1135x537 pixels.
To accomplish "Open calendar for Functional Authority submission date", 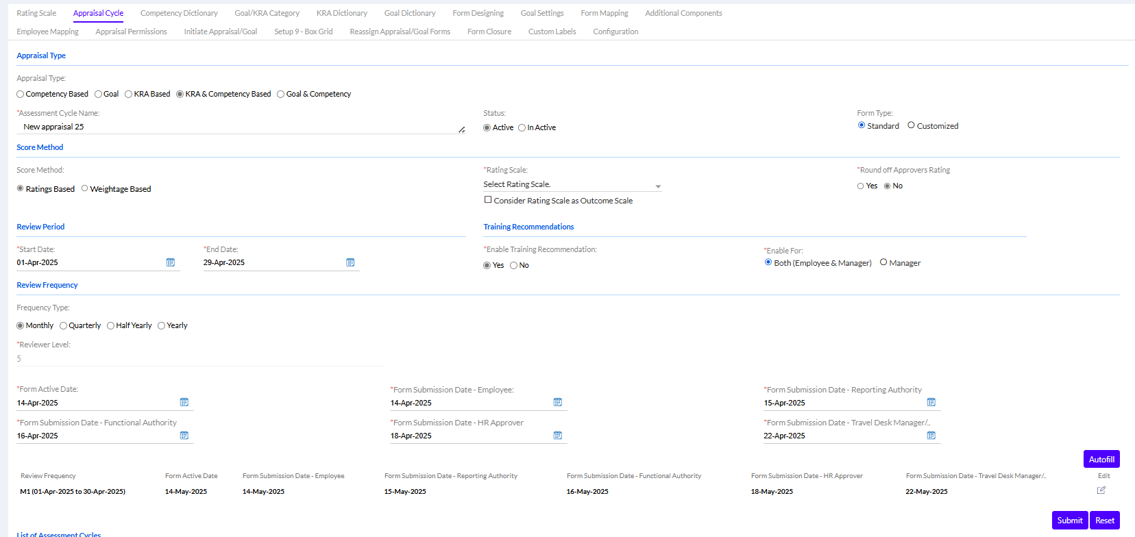I will (184, 436).
